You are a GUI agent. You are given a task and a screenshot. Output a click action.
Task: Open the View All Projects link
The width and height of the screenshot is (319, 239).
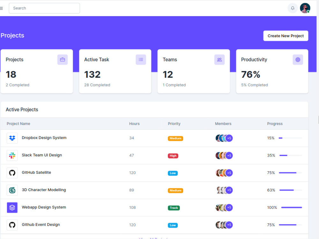tap(154, 238)
